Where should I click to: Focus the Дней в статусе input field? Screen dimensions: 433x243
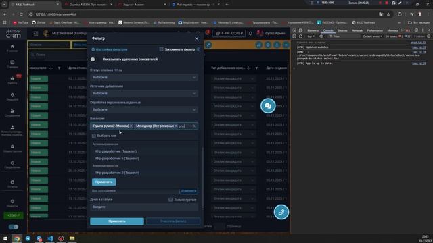pyautogui.click(x=144, y=207)
